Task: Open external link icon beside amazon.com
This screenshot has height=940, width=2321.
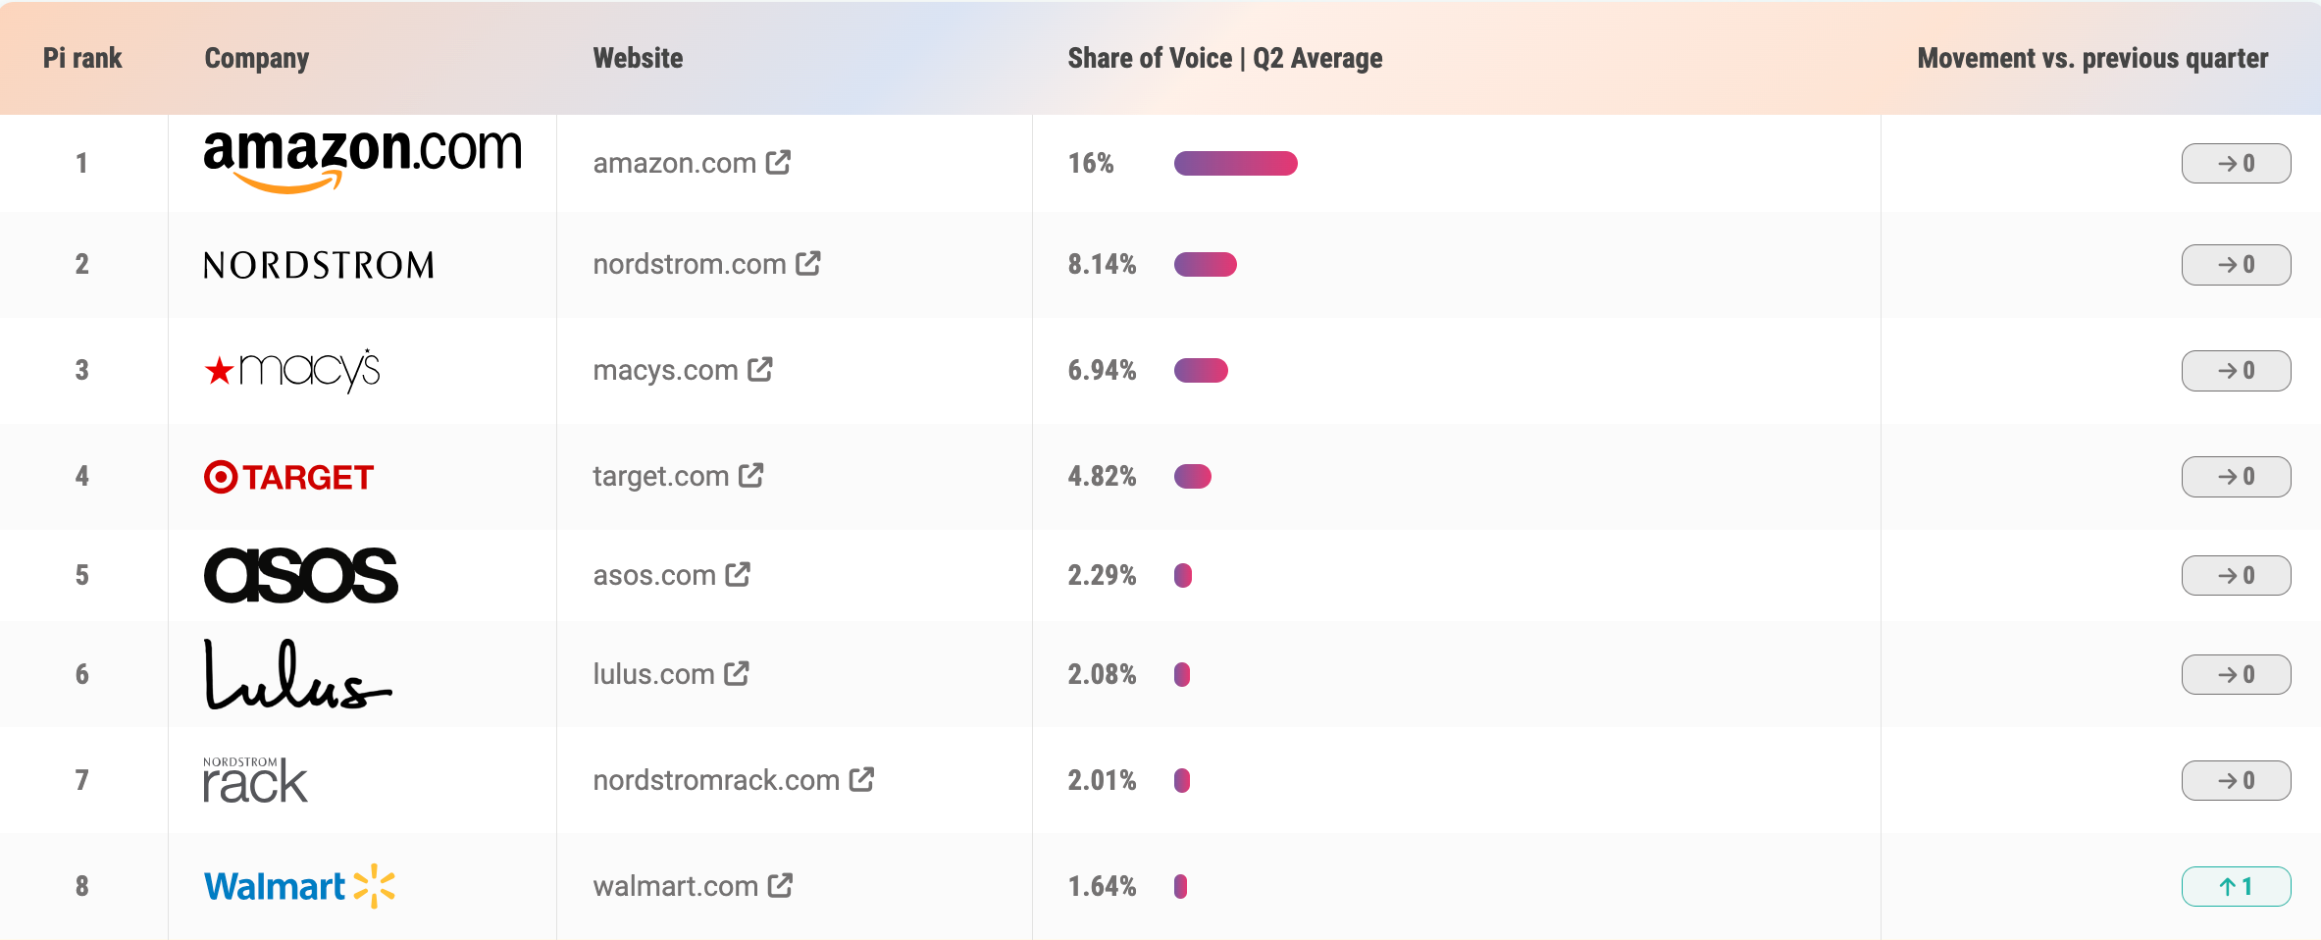Action: pos(778,162)
